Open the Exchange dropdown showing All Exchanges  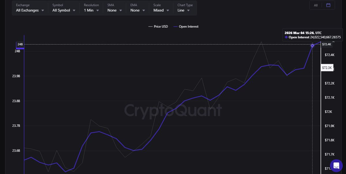pos(30,10)
